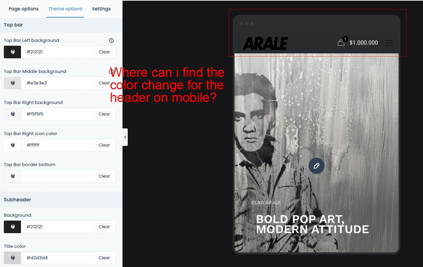This screenshot has width=423, height=267.
Task: Open color picker for Top Bar Left background
Action: (13, 52)
